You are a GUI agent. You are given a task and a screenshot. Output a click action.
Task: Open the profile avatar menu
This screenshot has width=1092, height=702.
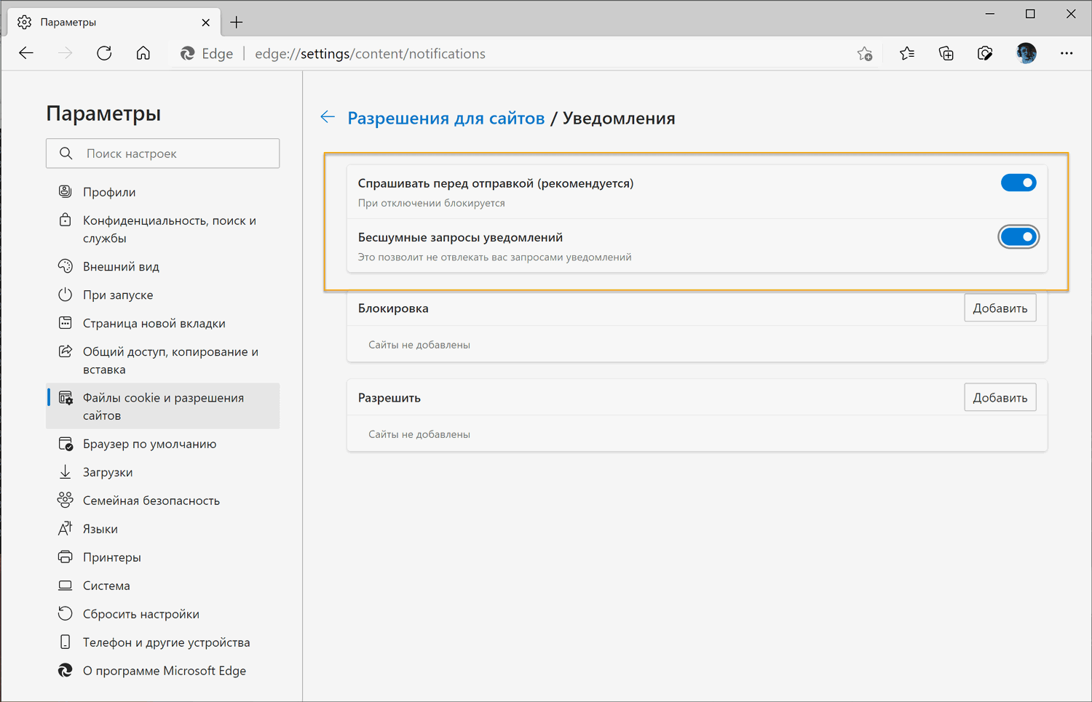pyautogui.click(x=1026, y=53)
